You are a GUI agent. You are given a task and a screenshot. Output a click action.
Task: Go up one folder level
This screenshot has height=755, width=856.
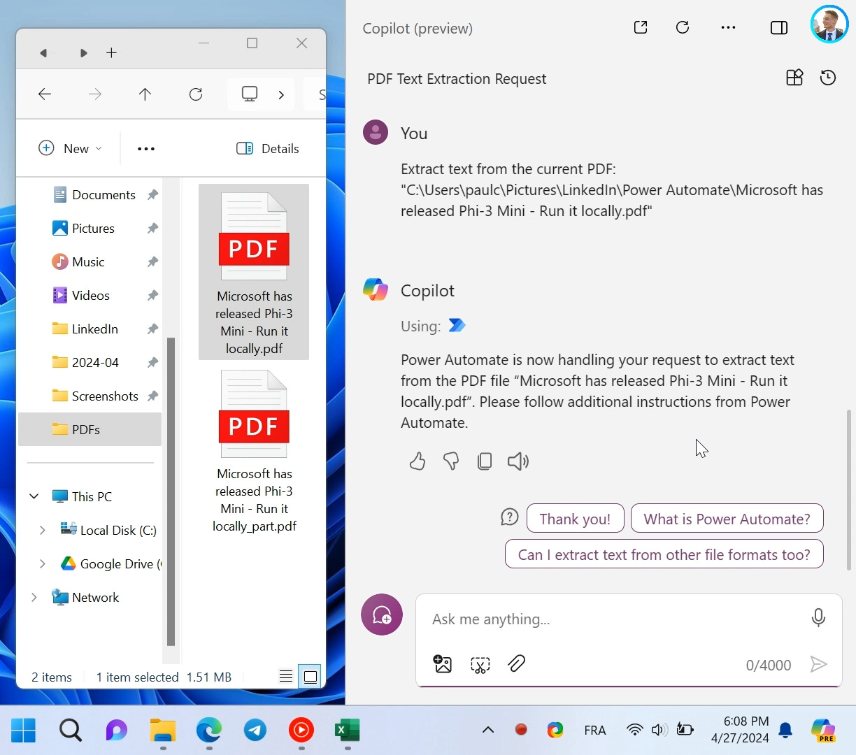[x=145, y=94]
